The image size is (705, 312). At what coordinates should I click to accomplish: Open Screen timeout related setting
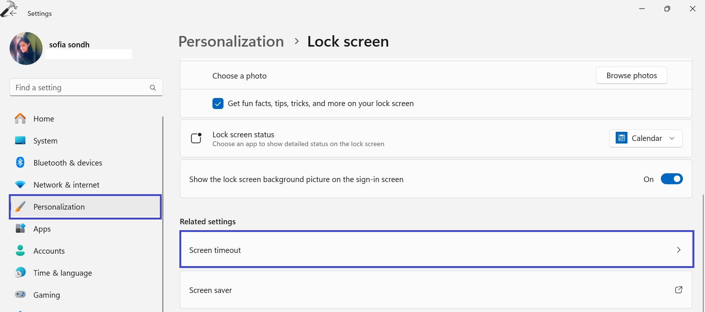[x=436, y=250]
